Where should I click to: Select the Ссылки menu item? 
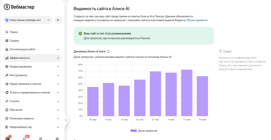point(32,101)
